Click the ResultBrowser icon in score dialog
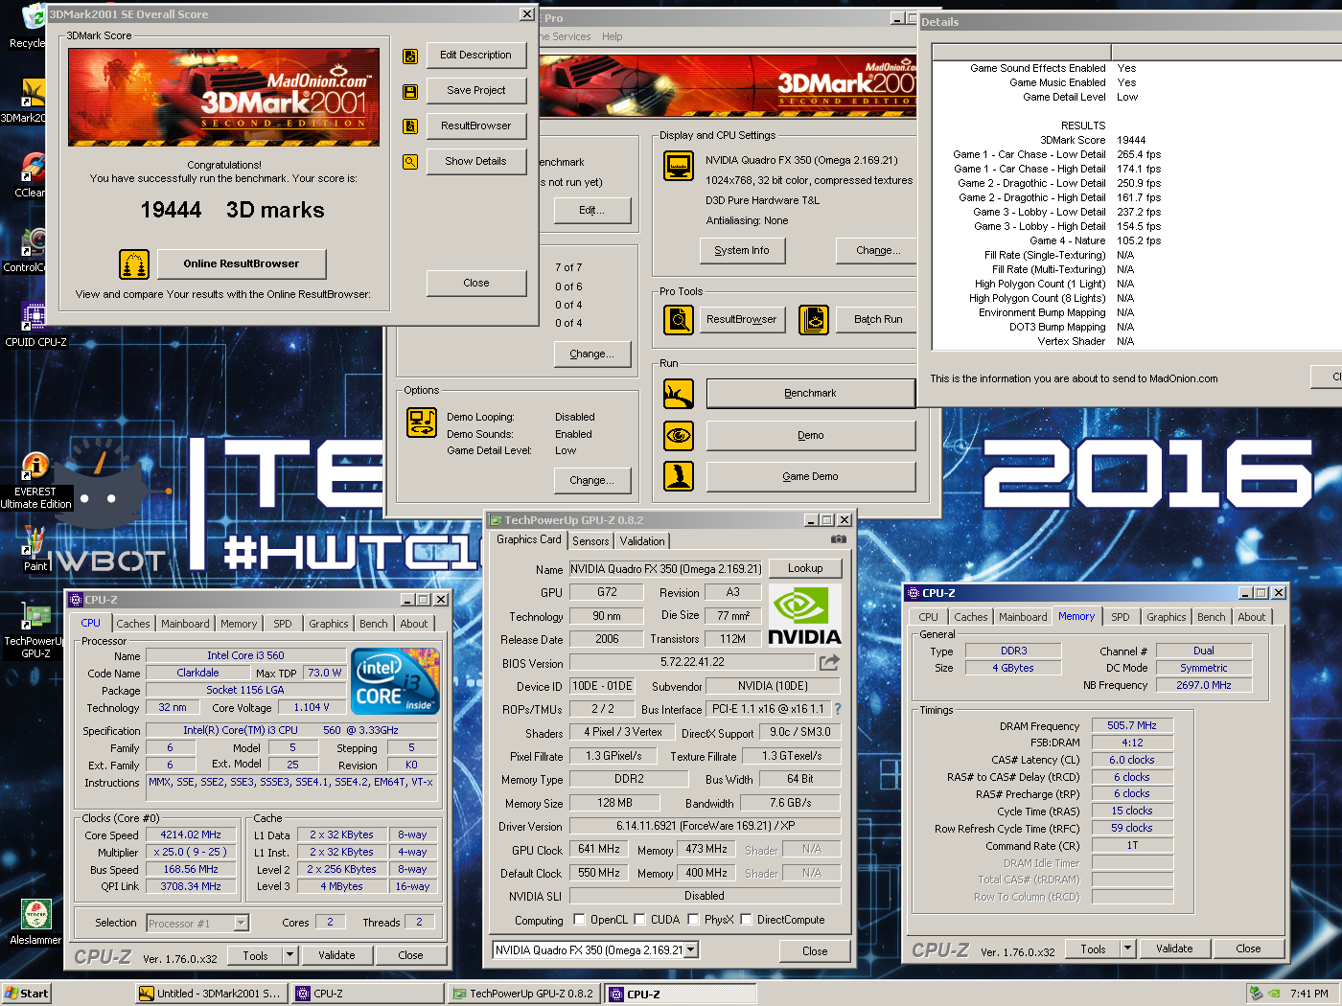Image resolution: width=1342 pixels, height=1006 pixels. point(410,126)
